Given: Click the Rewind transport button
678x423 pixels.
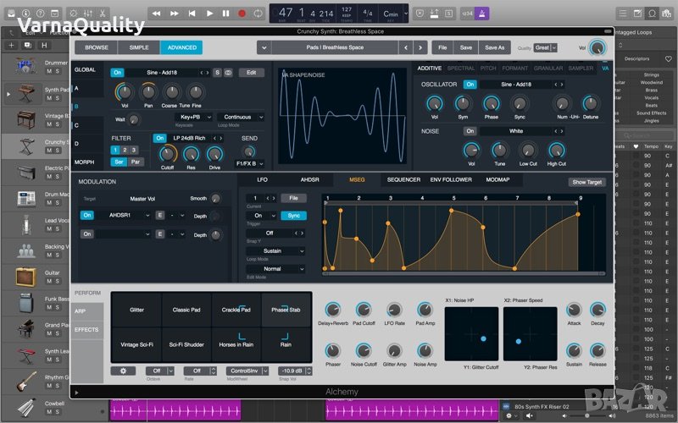Looking at the screenshot, I should coord(157,13).
